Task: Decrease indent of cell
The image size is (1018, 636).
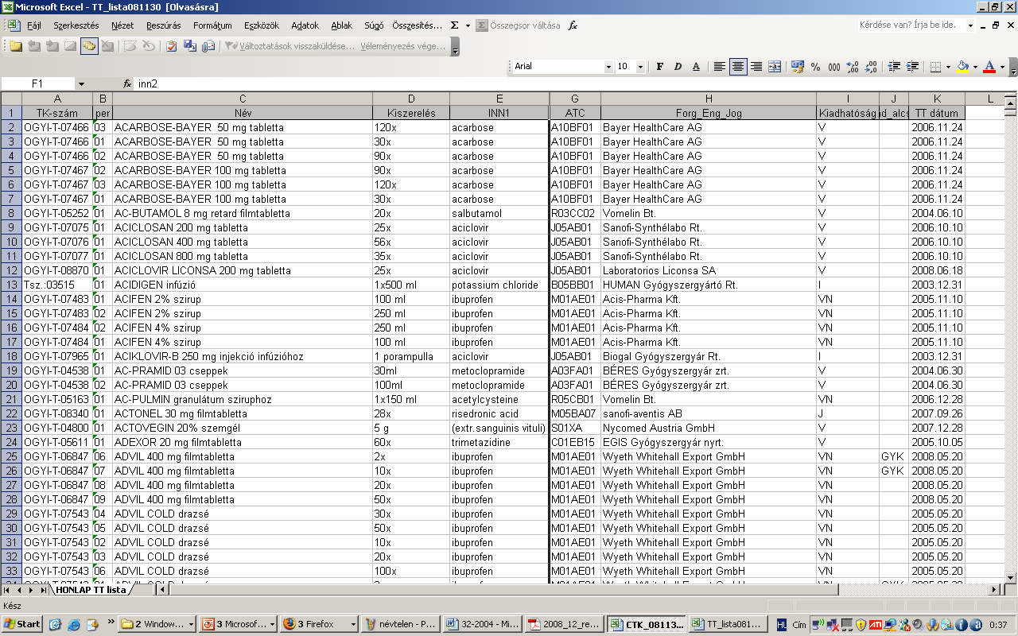Action: [x=894, y=67]
